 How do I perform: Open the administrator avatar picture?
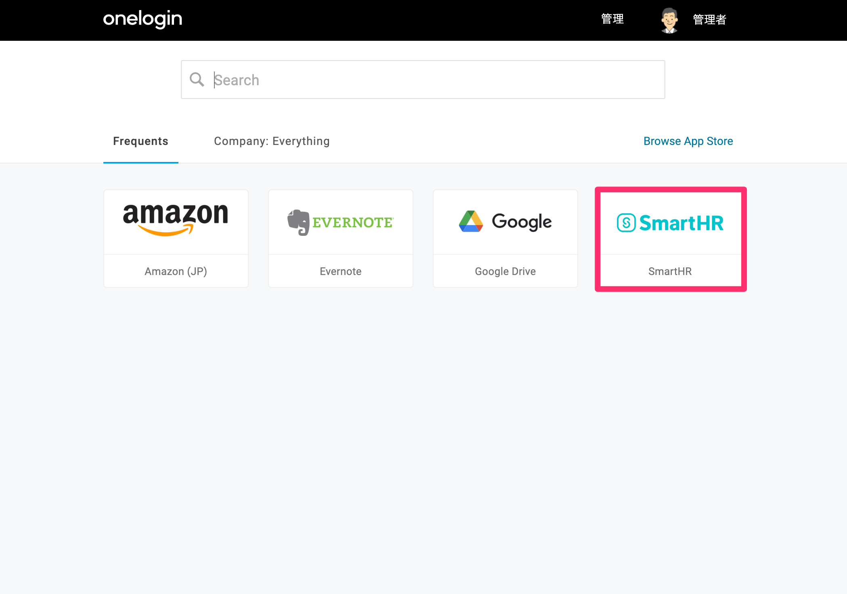tap(669, 20)
